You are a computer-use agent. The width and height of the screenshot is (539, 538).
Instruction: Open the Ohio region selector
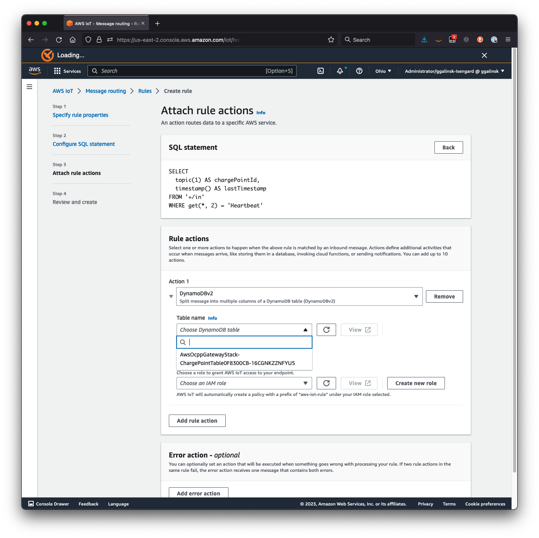(383, 71)
